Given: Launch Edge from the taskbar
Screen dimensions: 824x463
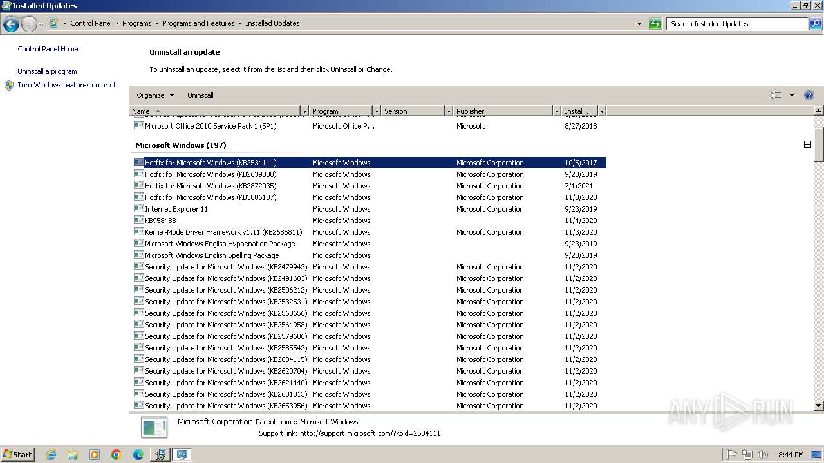Looking at the screenshot, I should [138, 455].
